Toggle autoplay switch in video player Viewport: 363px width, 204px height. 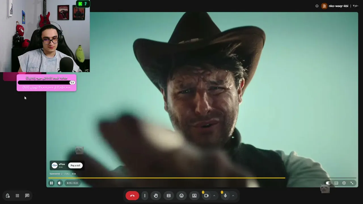point(328,183)
